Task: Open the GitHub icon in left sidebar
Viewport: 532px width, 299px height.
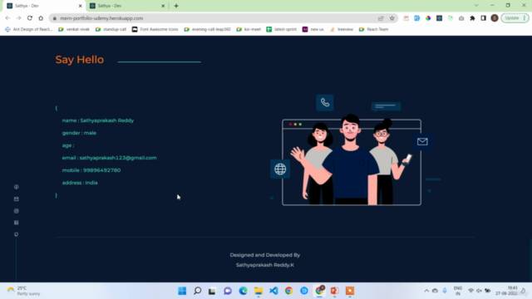Action: click(17, 234)
